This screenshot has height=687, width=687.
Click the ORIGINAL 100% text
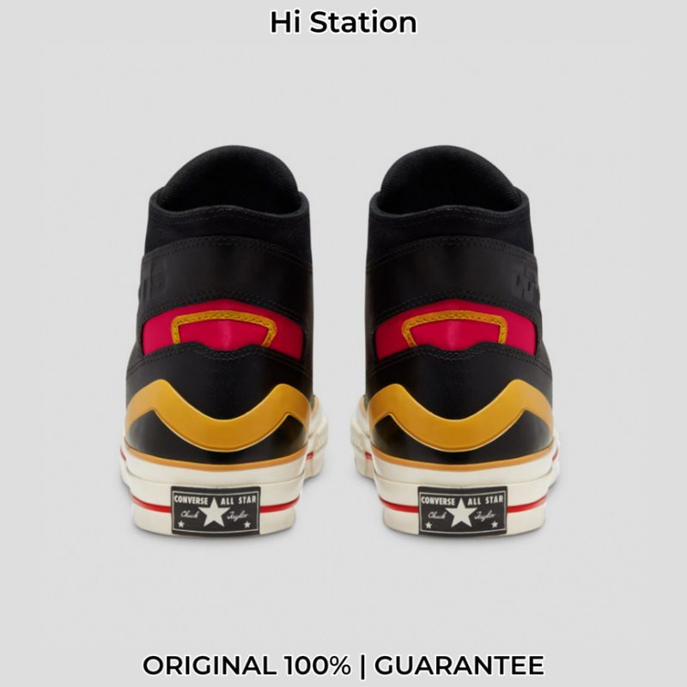coord(246,666)
